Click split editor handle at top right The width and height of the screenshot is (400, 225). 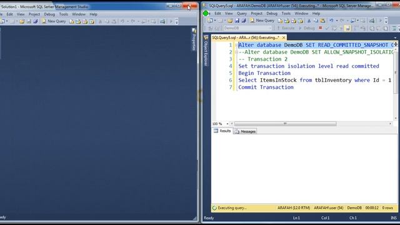tap(396, 44)
